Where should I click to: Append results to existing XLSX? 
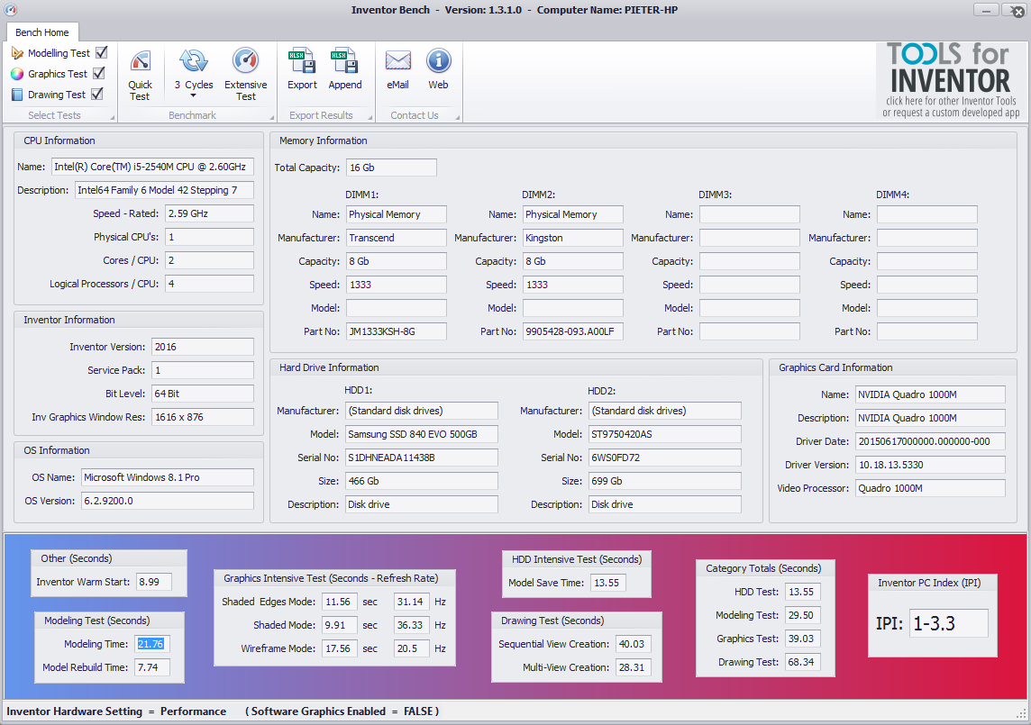click(x=344, y=70)
